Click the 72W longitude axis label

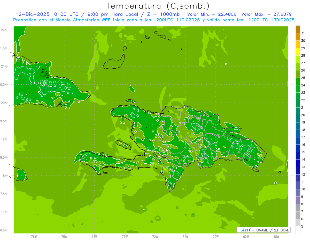155,237
